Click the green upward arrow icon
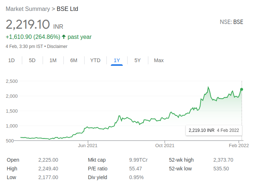 tap(64, 37)
